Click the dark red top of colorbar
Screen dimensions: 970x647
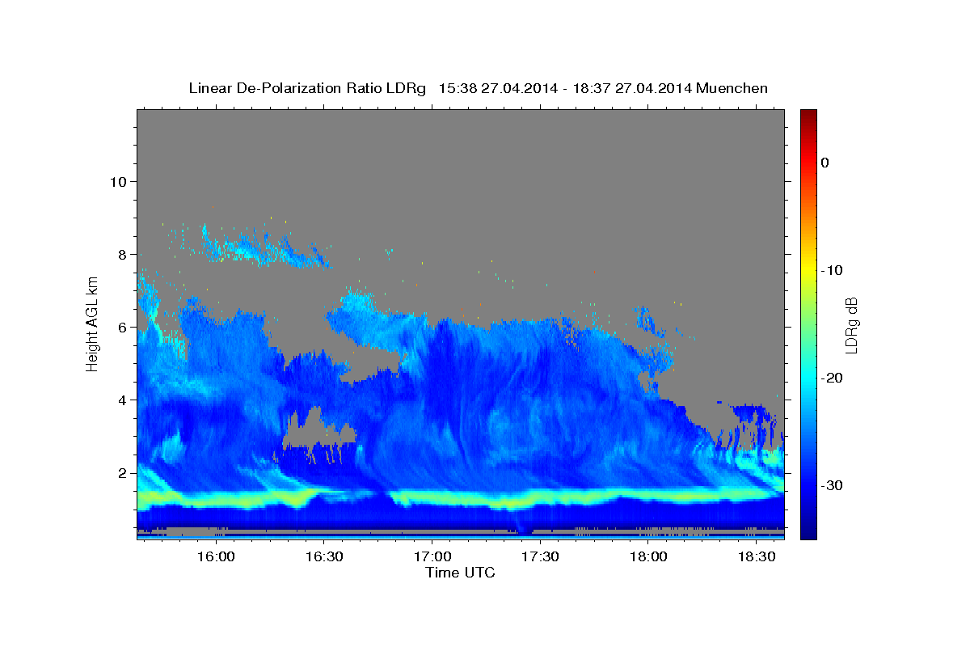coord(808,115)
